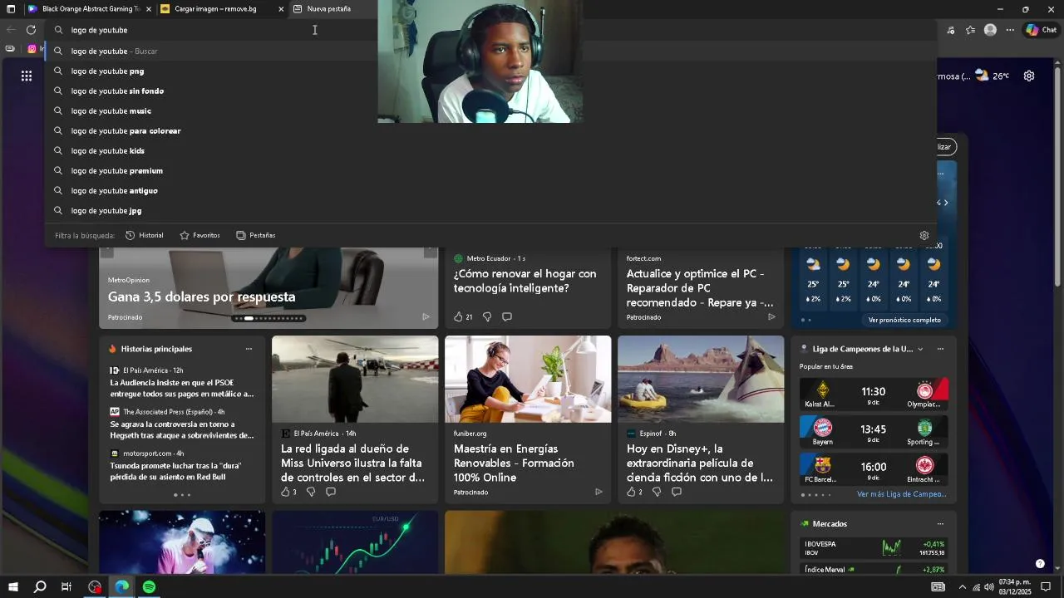Screen dimensions: 1064x598
Task: Open comments on the Disney+ película article
Action: click(x=677, y=492)
